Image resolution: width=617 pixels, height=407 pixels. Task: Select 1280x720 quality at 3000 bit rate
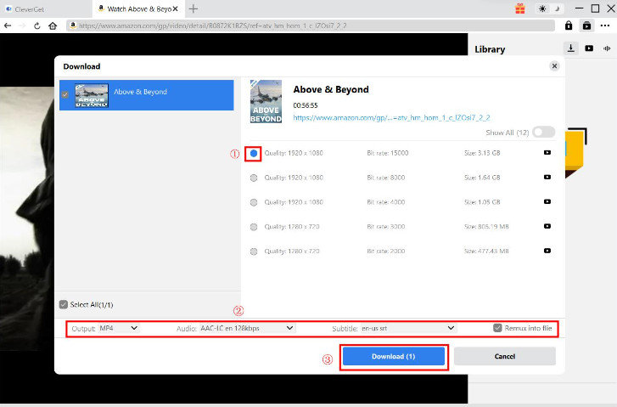[254, 227]
